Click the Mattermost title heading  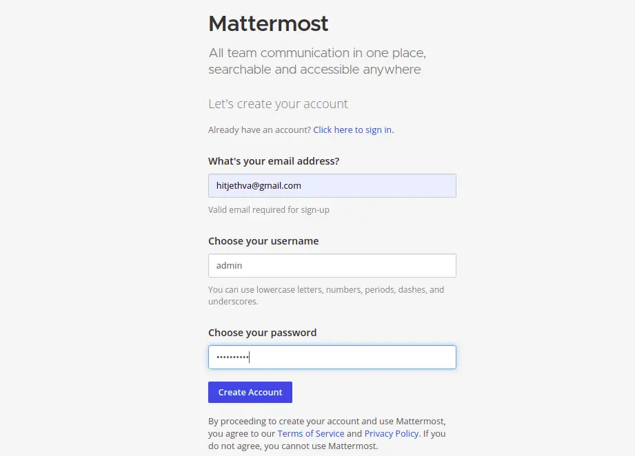[x=268, y=23]
